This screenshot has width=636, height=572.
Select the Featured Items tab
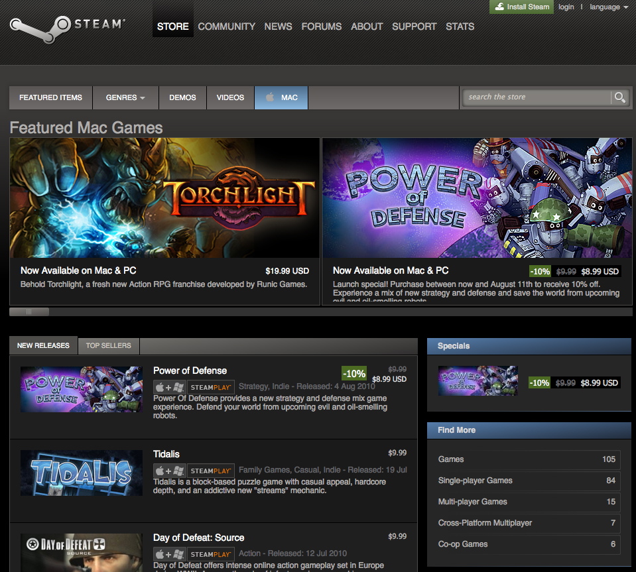[x=50, y=97]
